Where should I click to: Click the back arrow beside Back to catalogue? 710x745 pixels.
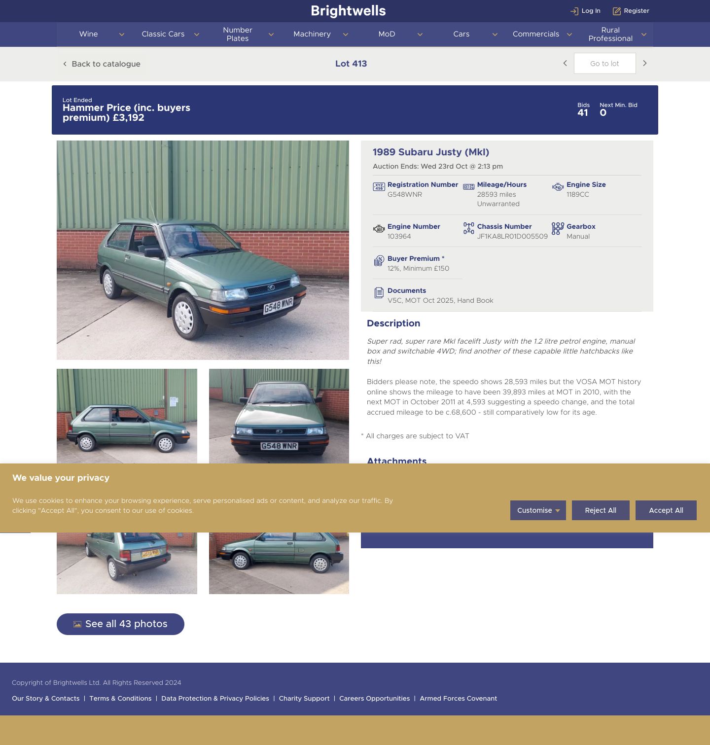tap(65, 64)
